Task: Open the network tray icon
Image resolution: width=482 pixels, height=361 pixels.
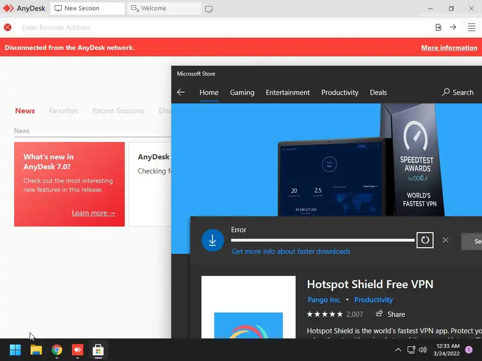Action: (411, 350)
